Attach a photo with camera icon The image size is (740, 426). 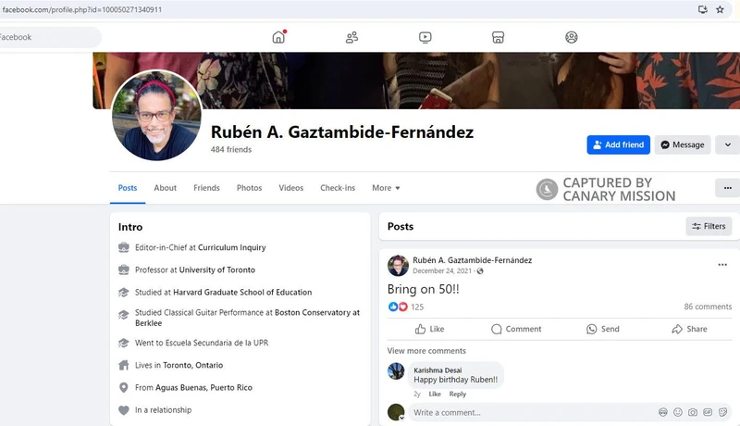pos(692,412)
